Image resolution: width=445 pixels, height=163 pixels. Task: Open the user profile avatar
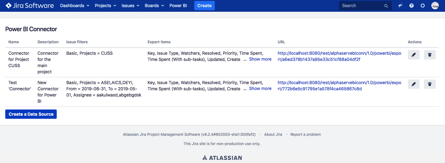coord(435,6)
